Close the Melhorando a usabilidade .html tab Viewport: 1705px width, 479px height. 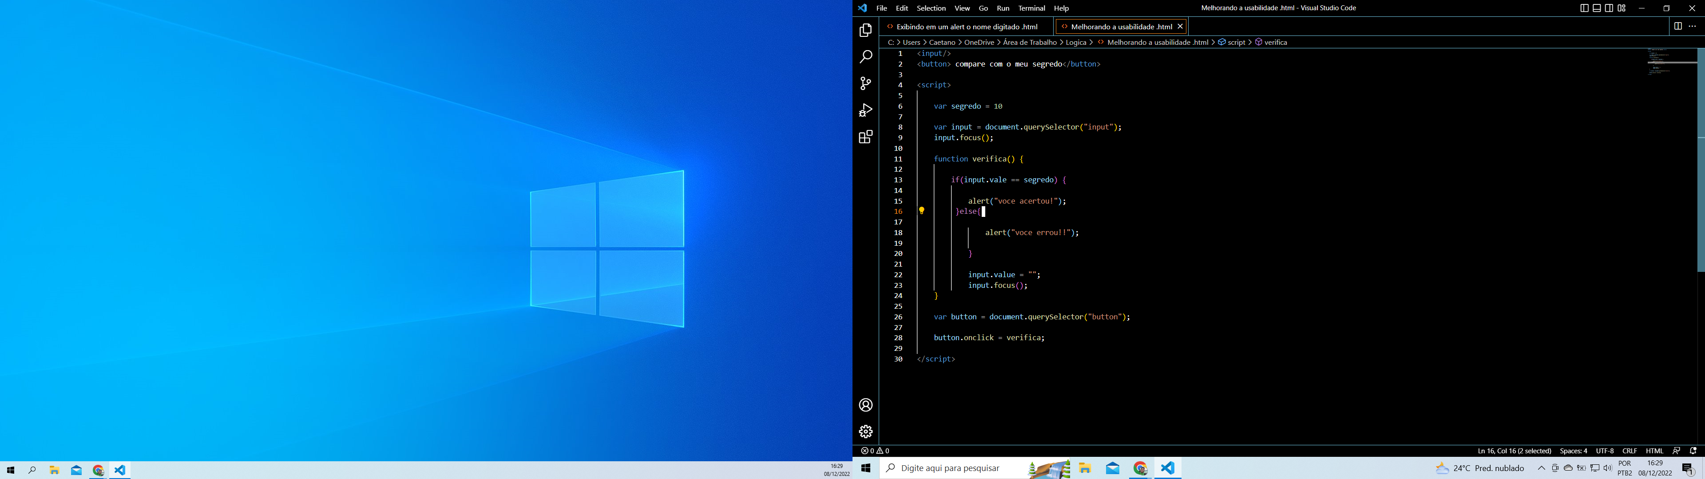[x=1180, y=27]
